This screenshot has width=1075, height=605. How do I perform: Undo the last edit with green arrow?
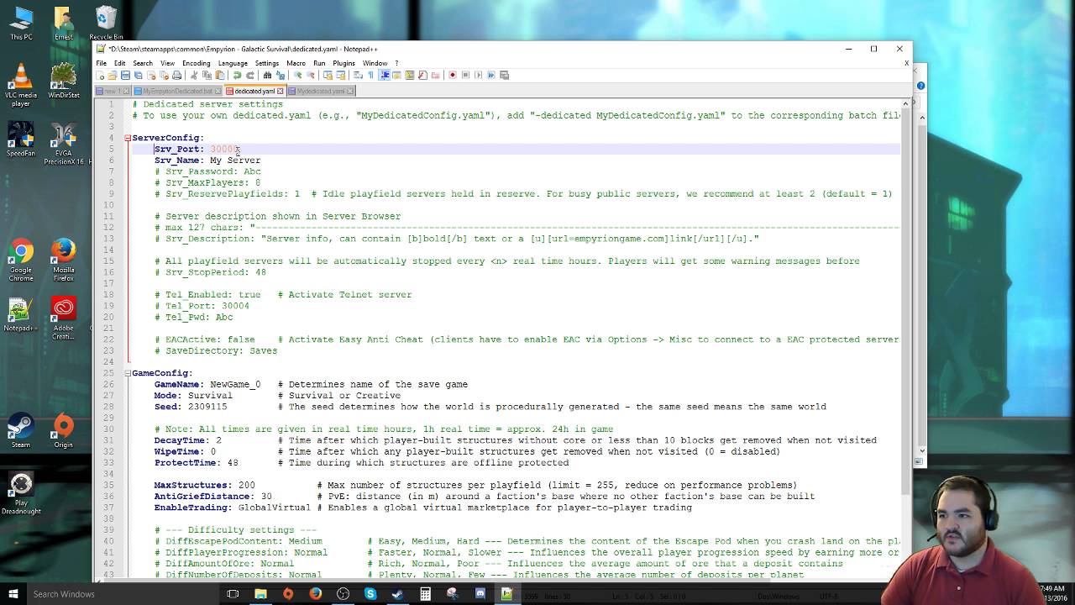click(237, 75)
